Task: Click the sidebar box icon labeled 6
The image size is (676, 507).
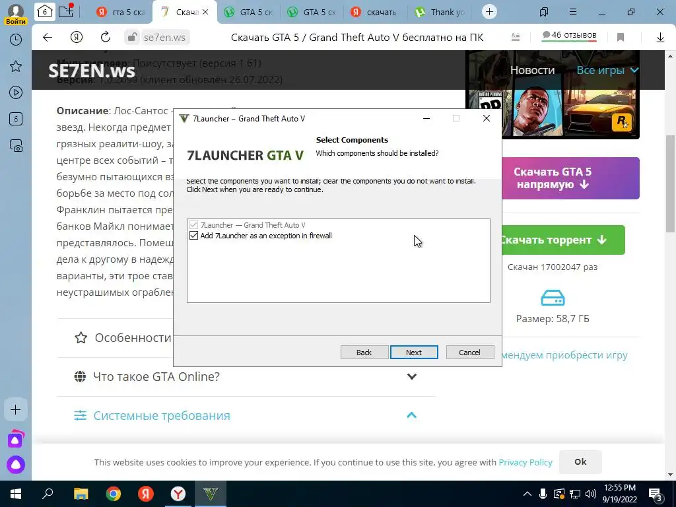Action: pyautogui.click(x=16, y=119)
